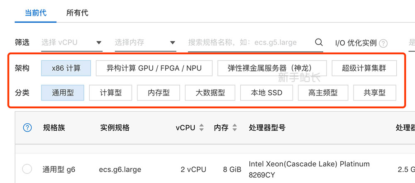The image size is (415, 183).
Task: Click the blue question mark table icon
Action: (x=27, y=128)
